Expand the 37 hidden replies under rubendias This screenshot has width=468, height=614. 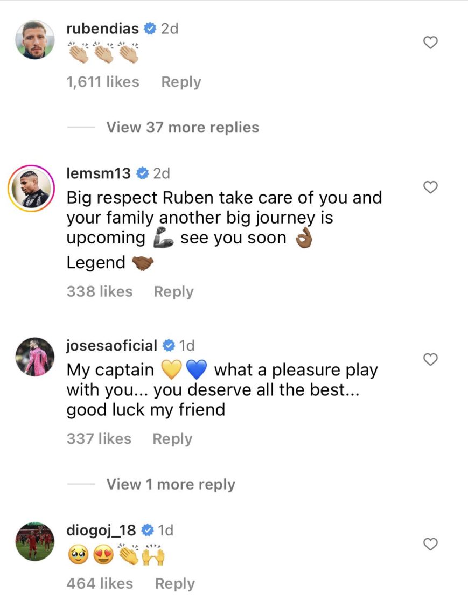tap(182, 127)
